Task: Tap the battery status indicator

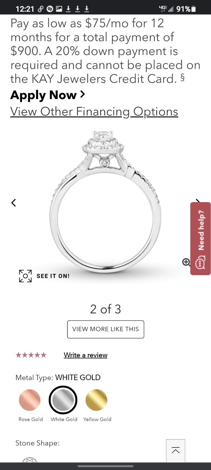Action: point(193,9)
